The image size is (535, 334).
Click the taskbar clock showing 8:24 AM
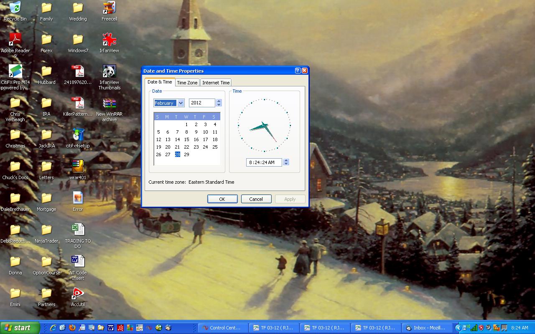tap(520, 328)
